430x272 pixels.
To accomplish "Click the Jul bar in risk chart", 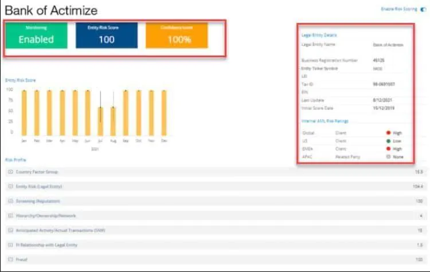I will point(100,121).
